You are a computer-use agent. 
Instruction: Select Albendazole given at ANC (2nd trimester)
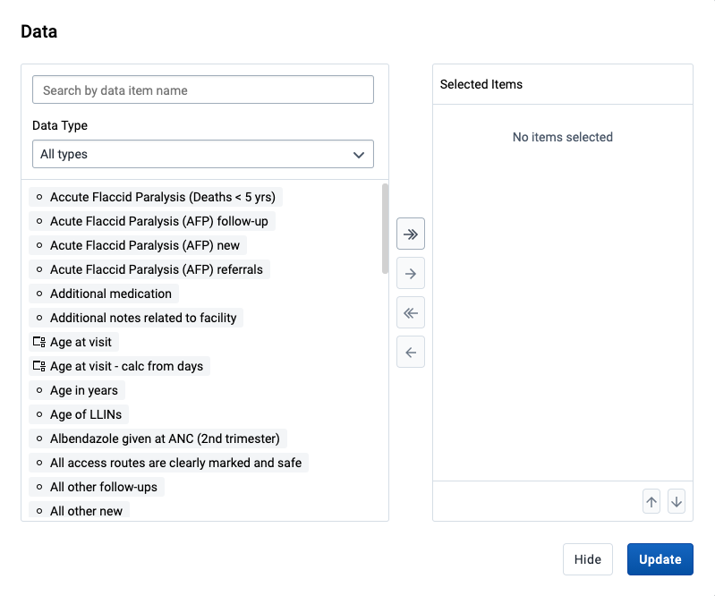[157, 438]
